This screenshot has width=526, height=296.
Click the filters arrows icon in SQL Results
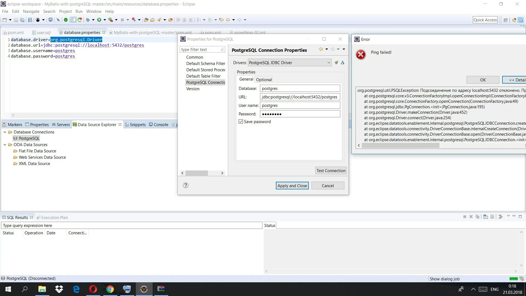501,217
